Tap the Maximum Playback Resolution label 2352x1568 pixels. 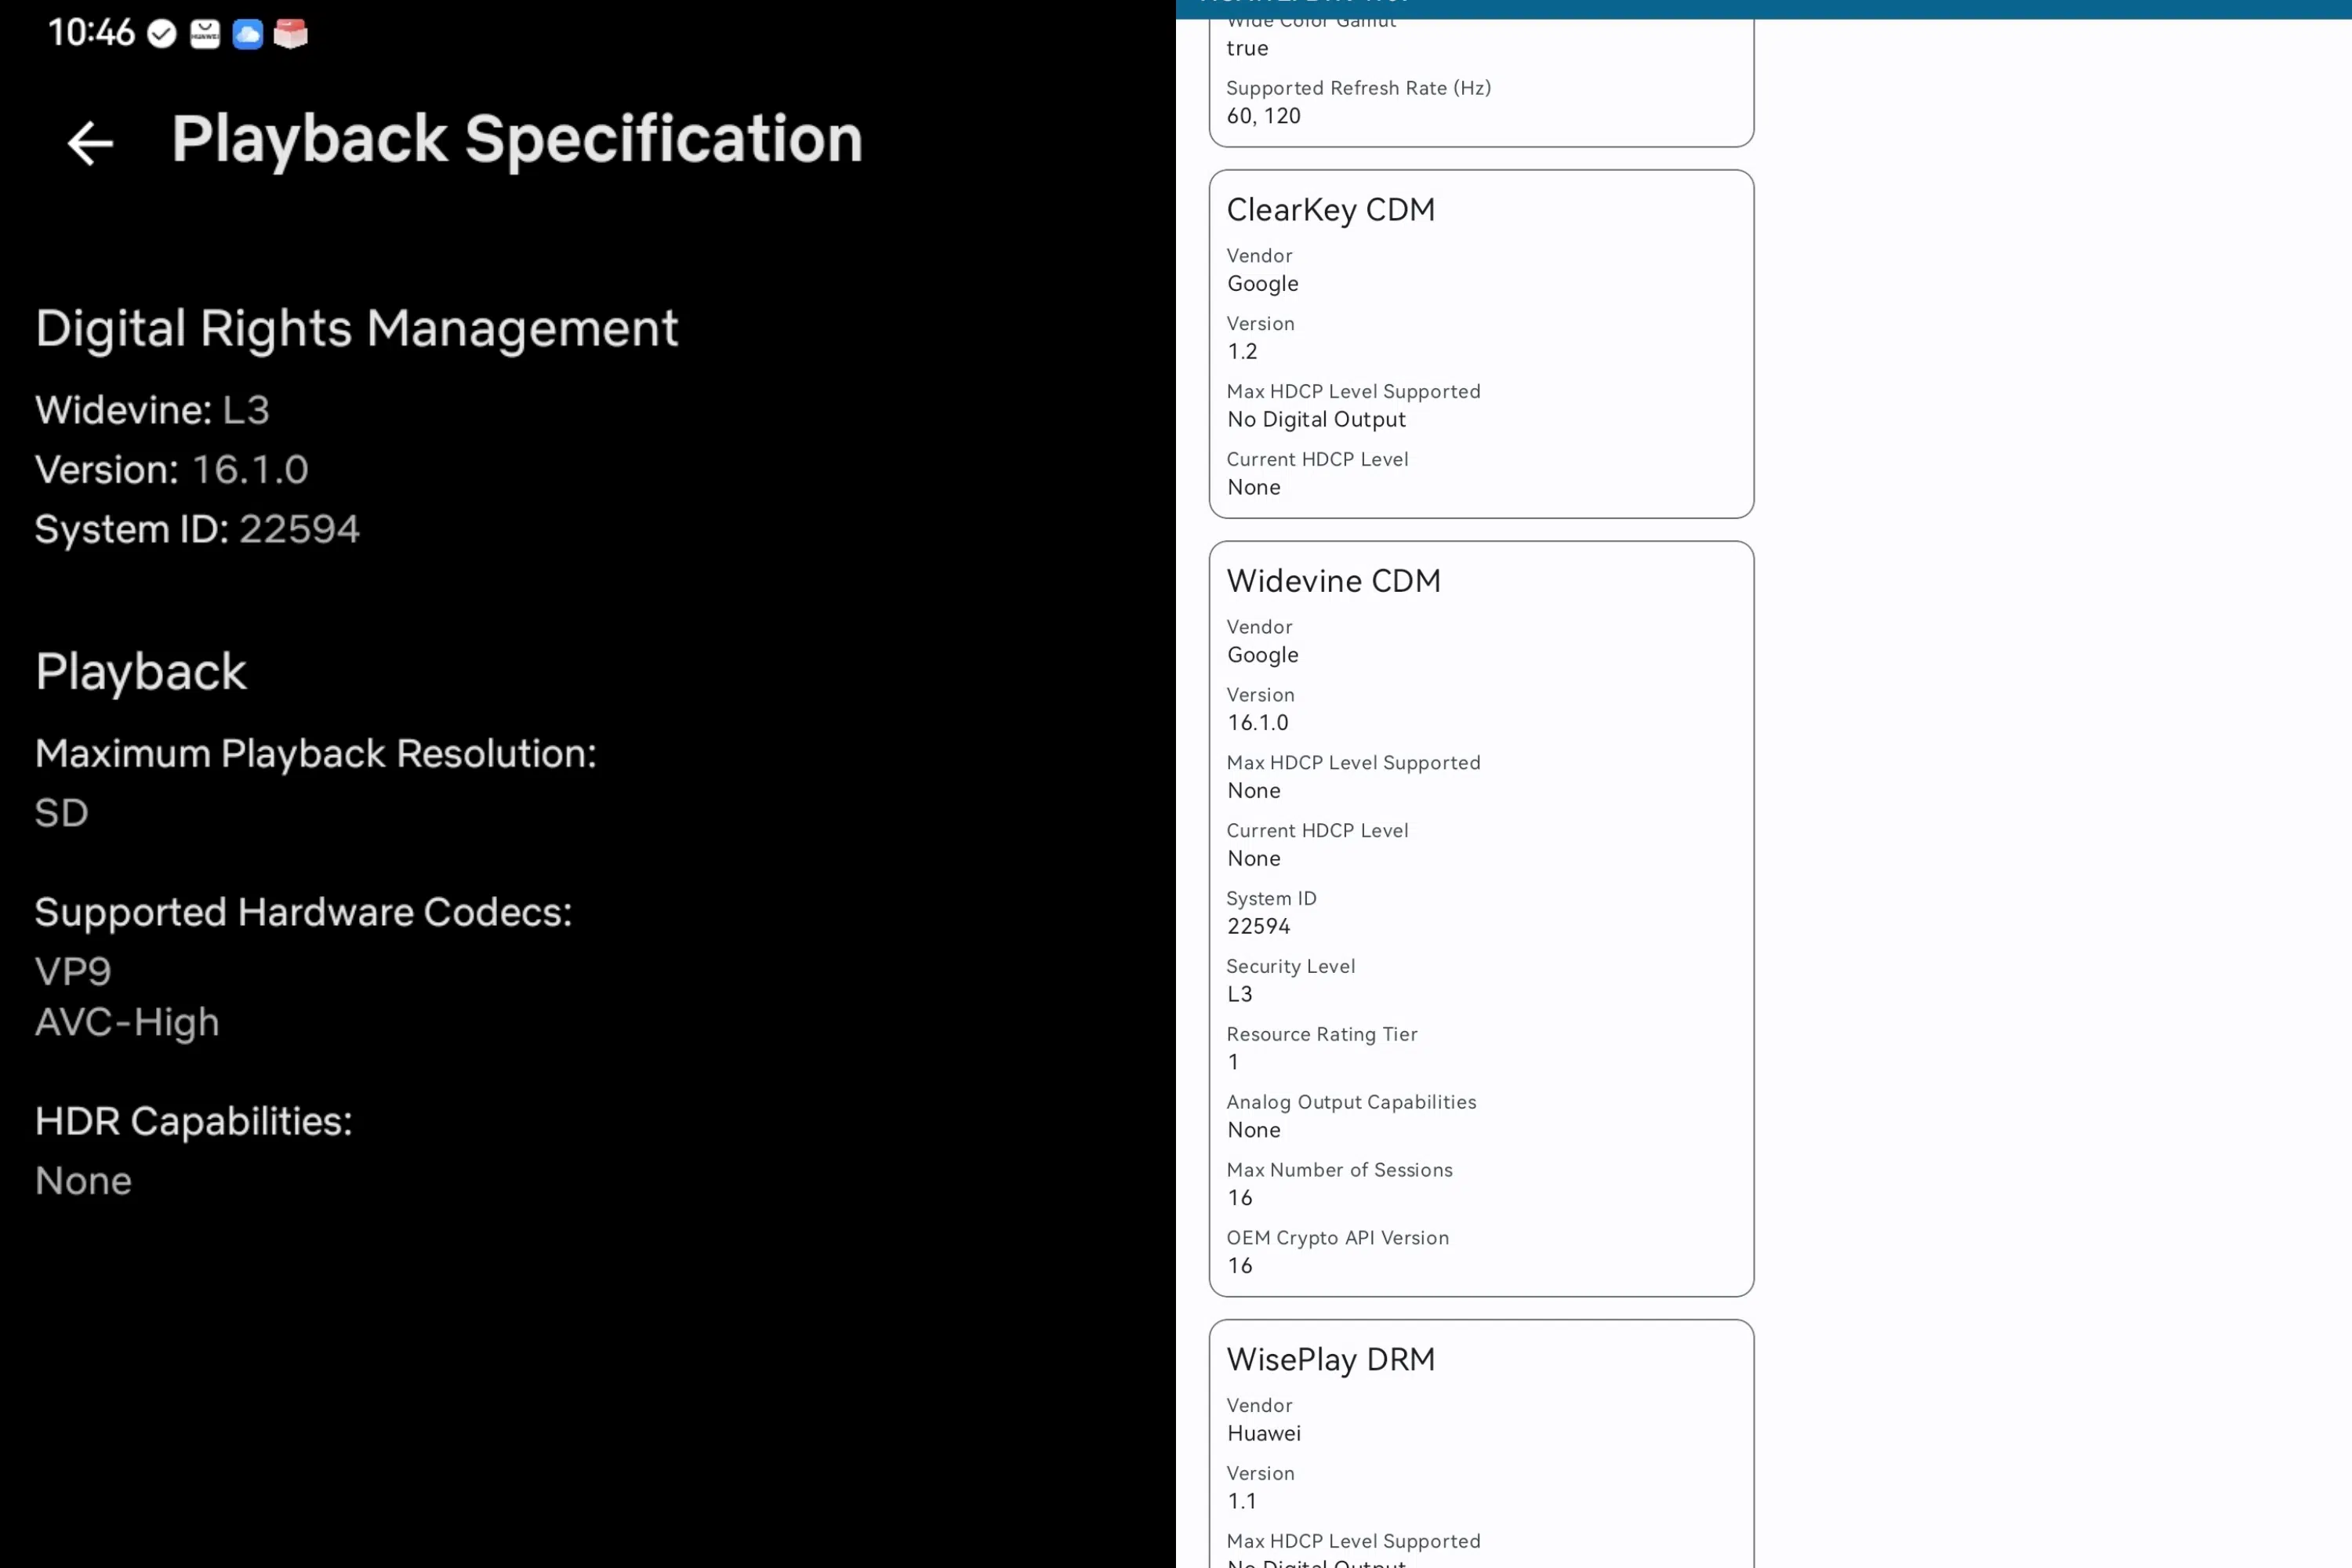pyautogui.click(x=315, y=754)
